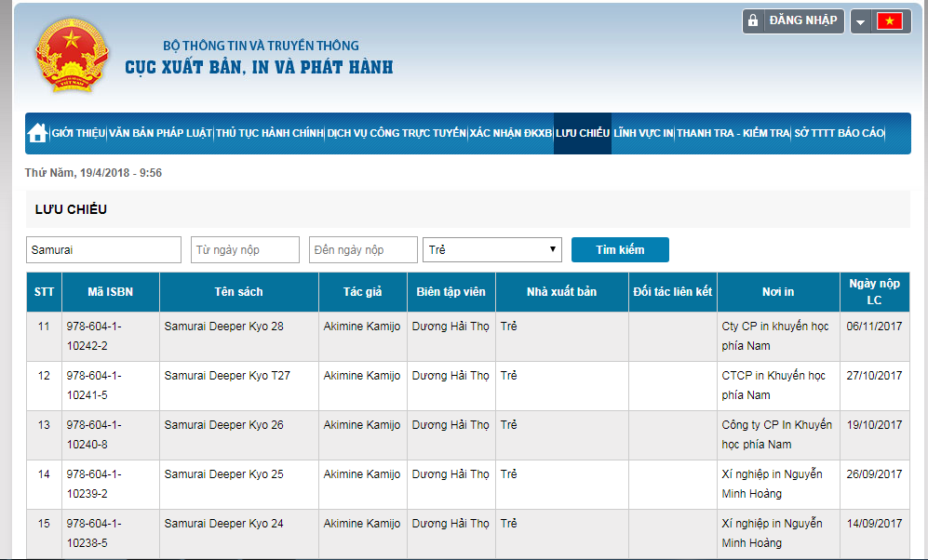This screenshot has height=560, width=928.
Task: Select the Thủ tục hành chính menu
Action: tap(269, 133)
